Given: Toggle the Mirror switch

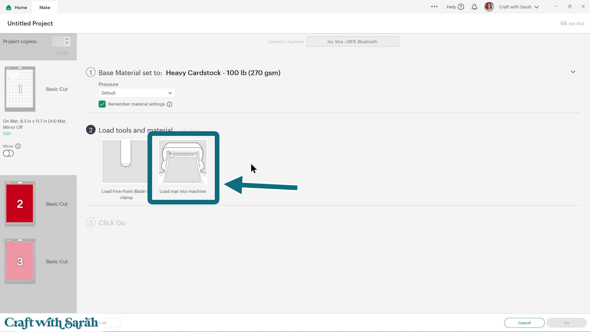Looking at the screenshot, I should pos(8,153).
